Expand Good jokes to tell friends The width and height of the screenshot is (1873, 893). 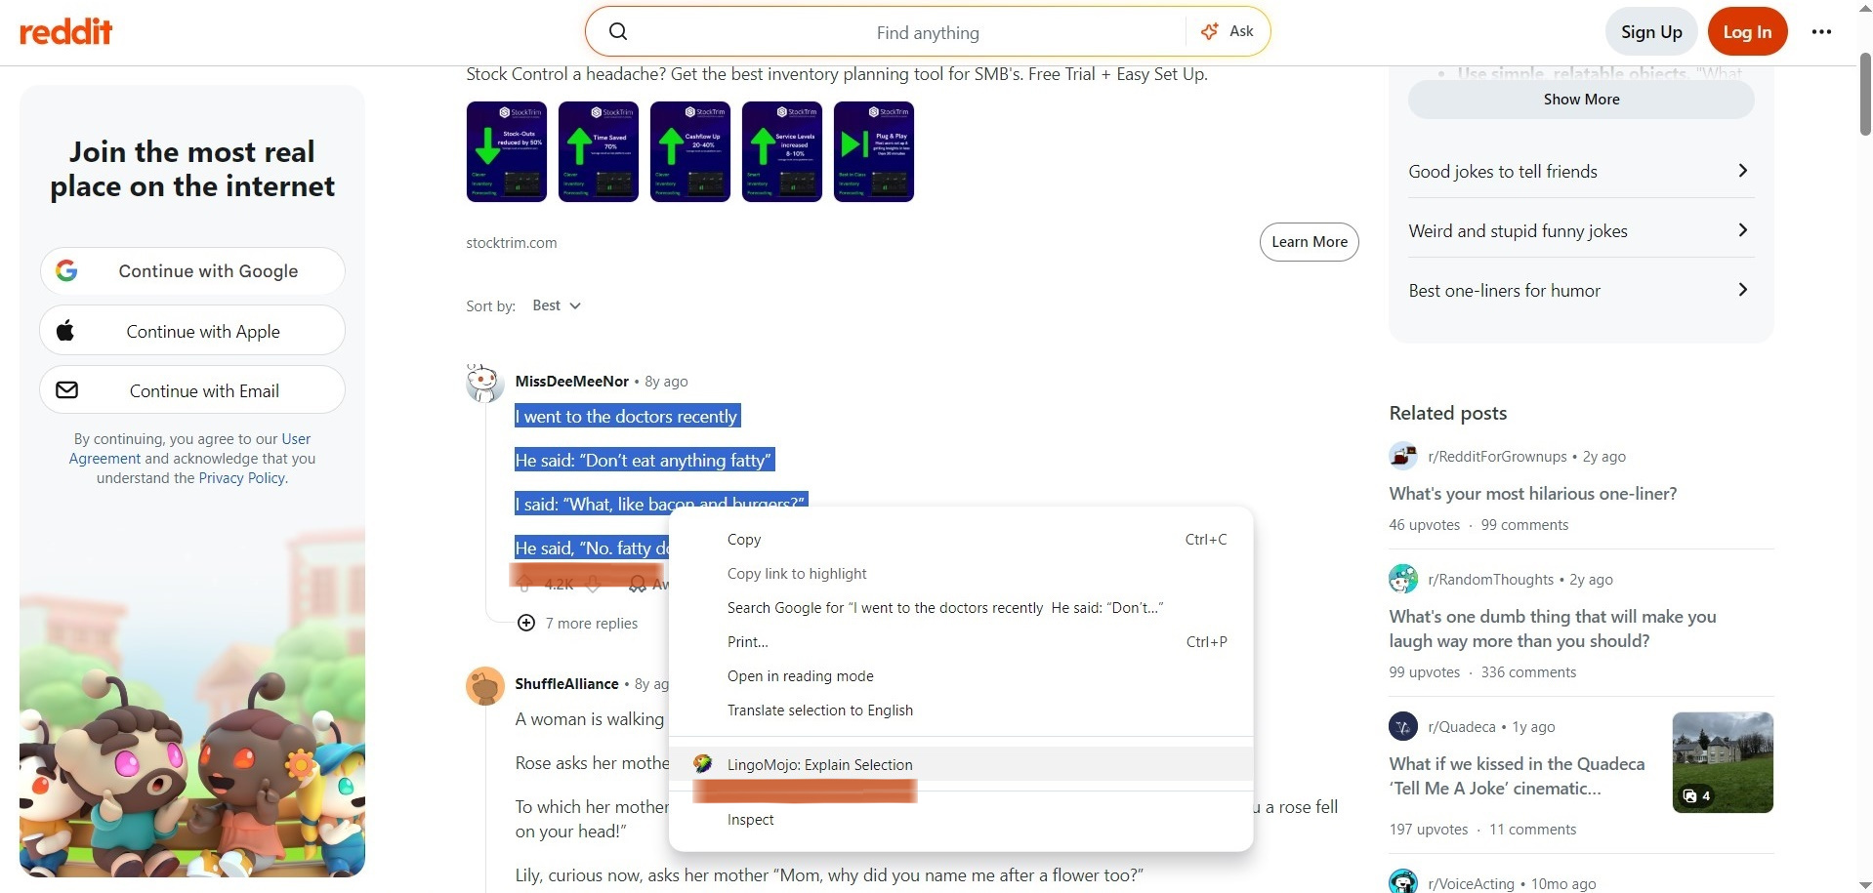point(1581,172)
